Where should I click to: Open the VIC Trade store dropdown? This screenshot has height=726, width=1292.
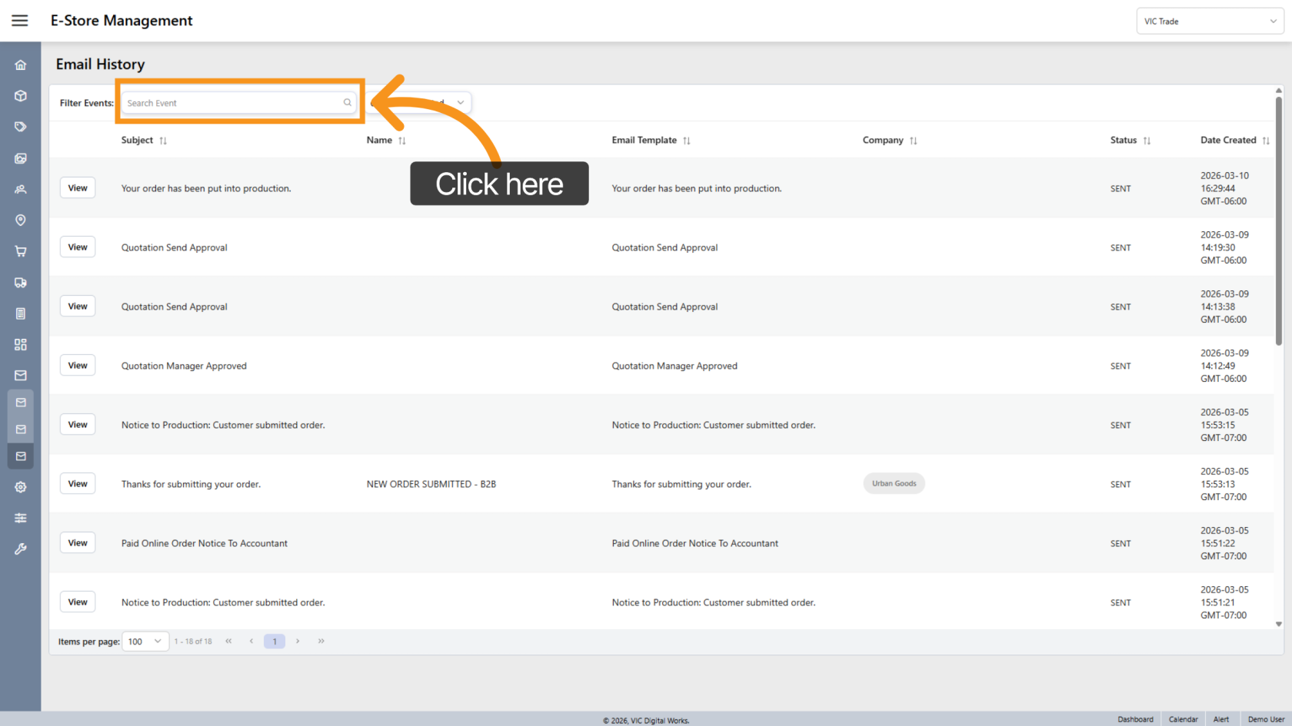[x=1209, y=22]
